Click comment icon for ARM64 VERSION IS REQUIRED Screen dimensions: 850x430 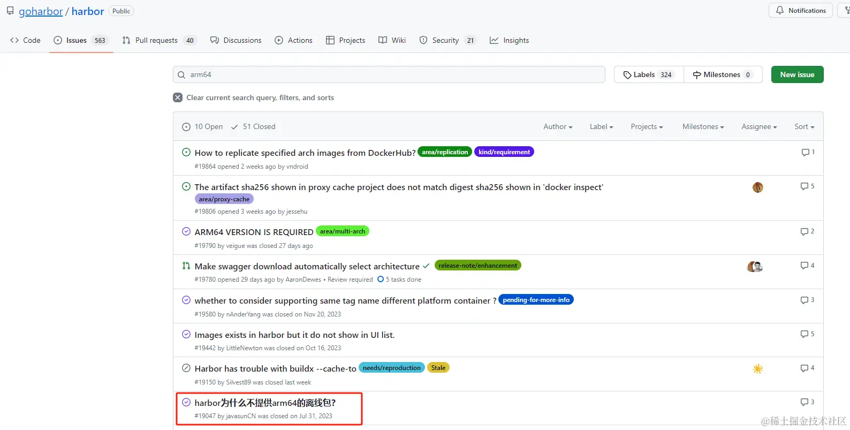click(x=807, y=231)
